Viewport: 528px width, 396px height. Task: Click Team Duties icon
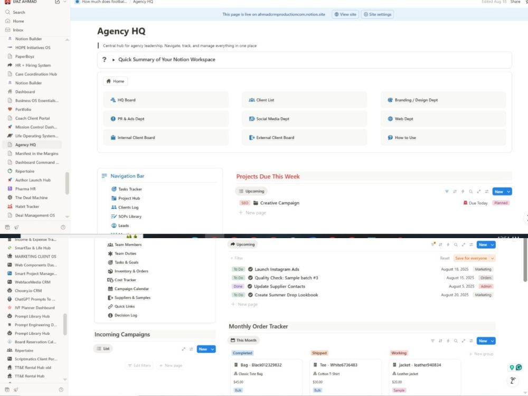(110, 253)
